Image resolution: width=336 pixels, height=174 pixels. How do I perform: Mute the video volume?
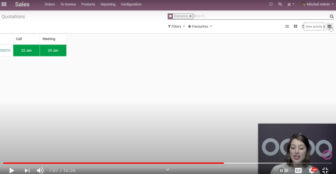click(x=40, y=170)
